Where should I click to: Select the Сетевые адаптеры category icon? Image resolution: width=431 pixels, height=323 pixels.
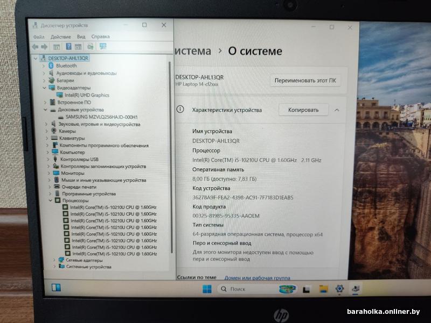pyautogui.click(x=61, y=260)
